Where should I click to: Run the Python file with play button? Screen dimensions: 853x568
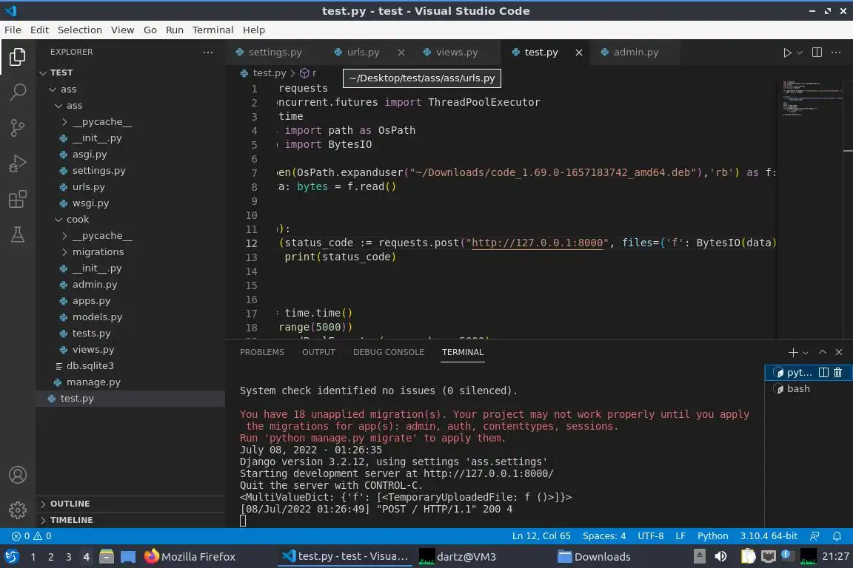point(786,53)
